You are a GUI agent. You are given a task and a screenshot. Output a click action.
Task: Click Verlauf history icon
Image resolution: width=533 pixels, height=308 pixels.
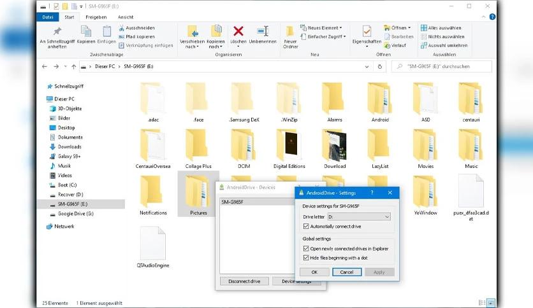395,45
